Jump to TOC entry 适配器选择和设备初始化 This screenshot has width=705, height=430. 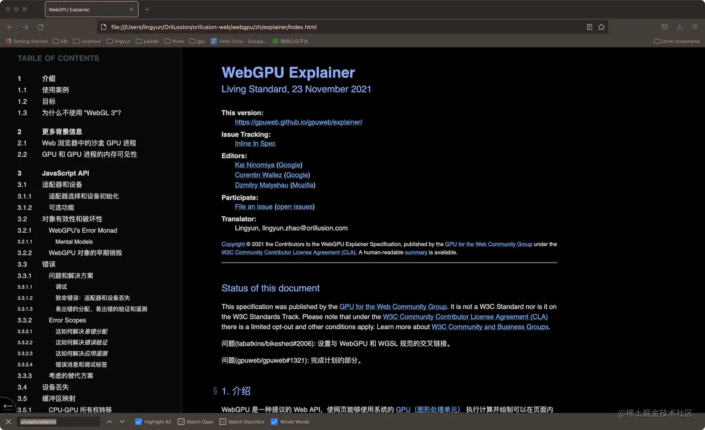pyautogui.click(x=84, y=196)
